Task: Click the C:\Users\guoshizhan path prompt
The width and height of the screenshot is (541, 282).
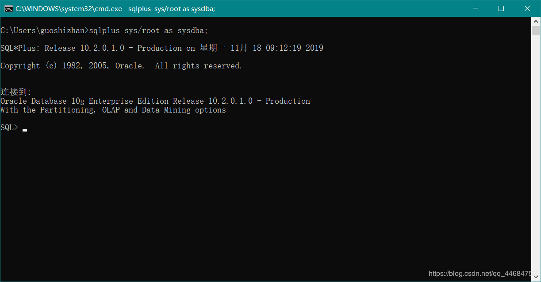Action: click(x=43, y=30)
